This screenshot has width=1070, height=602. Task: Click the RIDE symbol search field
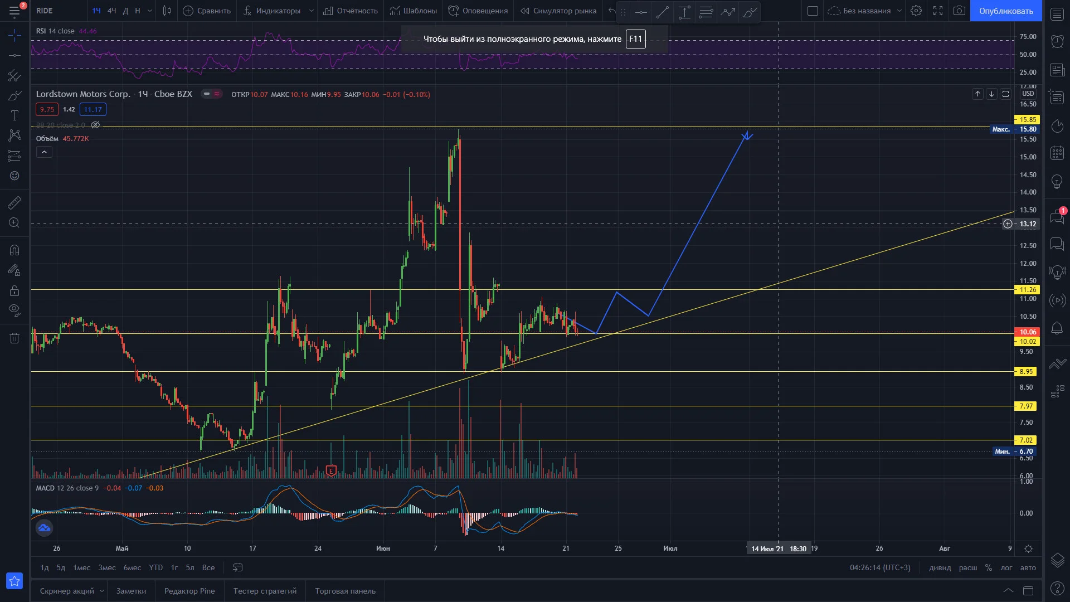pos(59,11)
